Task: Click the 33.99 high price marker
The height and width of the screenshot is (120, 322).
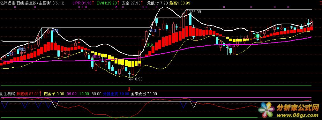Action: coord(195,12)
